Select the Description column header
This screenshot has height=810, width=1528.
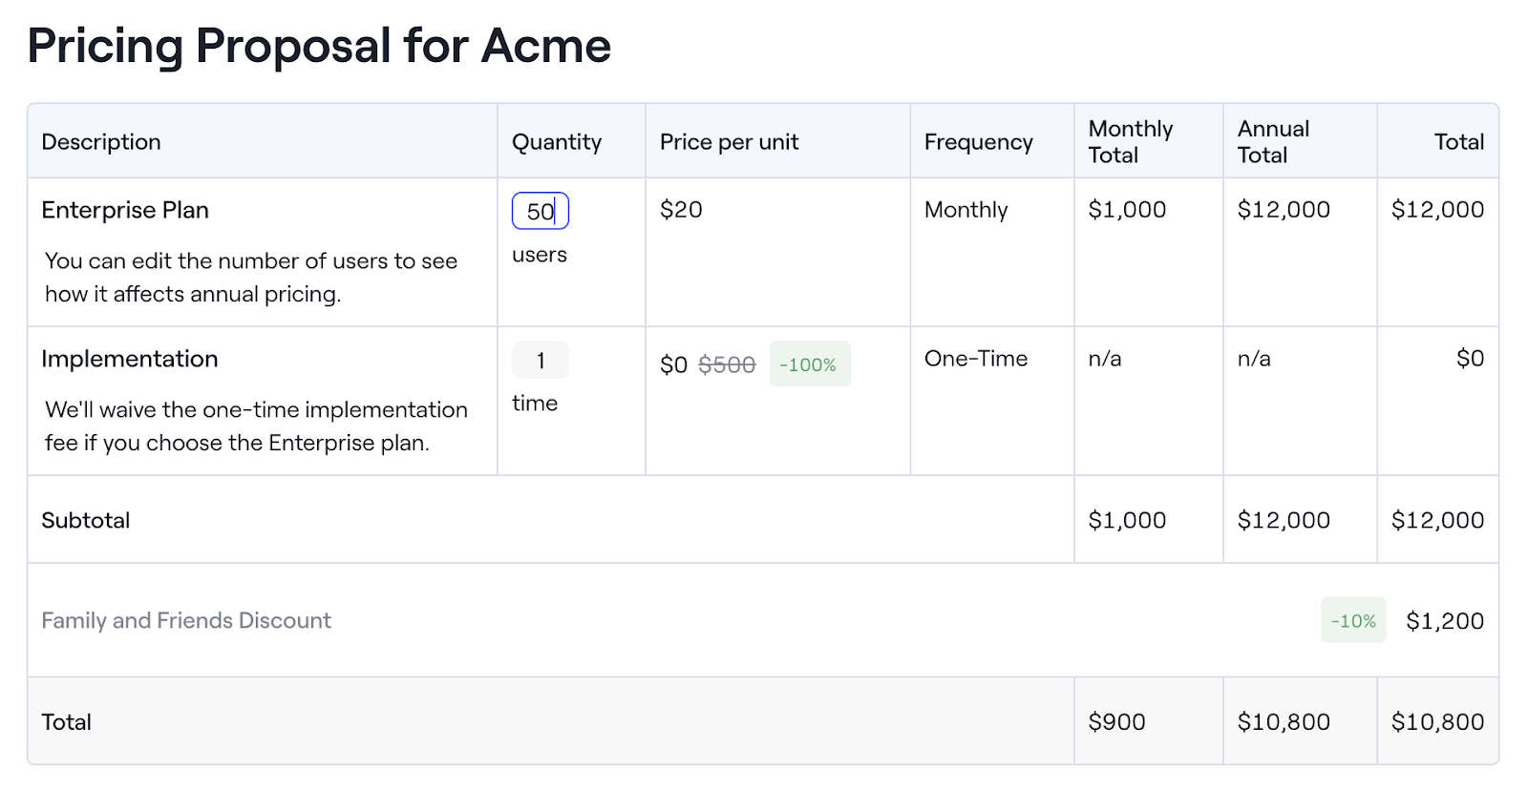pyautogui.click(x=101, y=142)
